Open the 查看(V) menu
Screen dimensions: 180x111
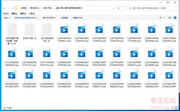[x=23, y=14]
